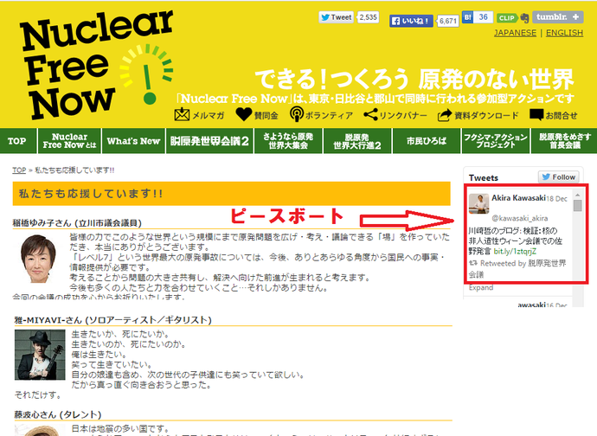
Task: Click the MIYAVI guitarist photo
Action: point(40,355)
